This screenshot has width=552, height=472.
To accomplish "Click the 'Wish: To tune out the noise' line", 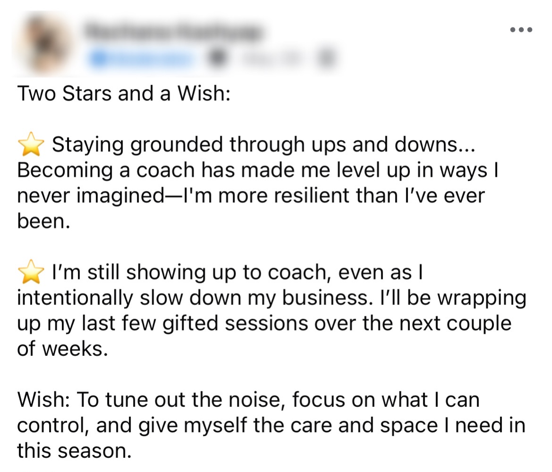I will point(248,400).
